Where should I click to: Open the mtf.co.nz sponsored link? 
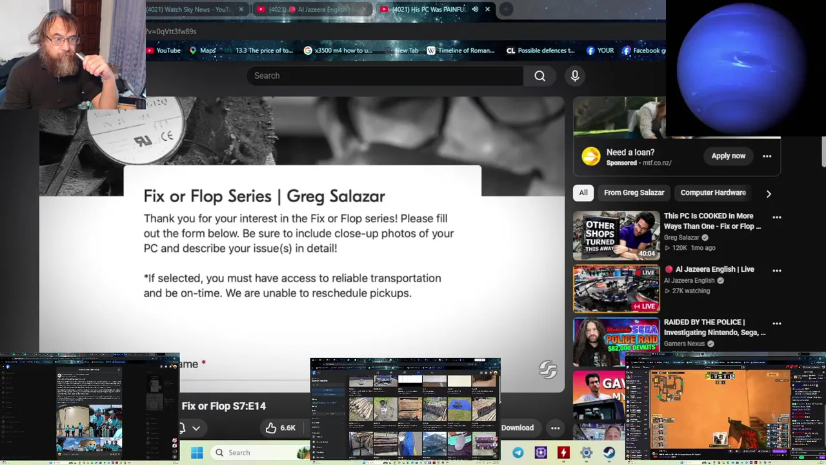point(657,163)
